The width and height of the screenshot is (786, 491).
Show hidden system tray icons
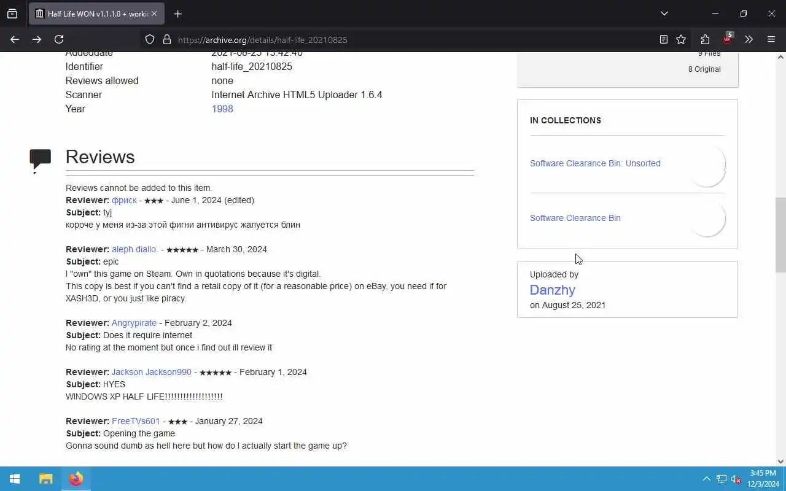click(x=706, y=479)
